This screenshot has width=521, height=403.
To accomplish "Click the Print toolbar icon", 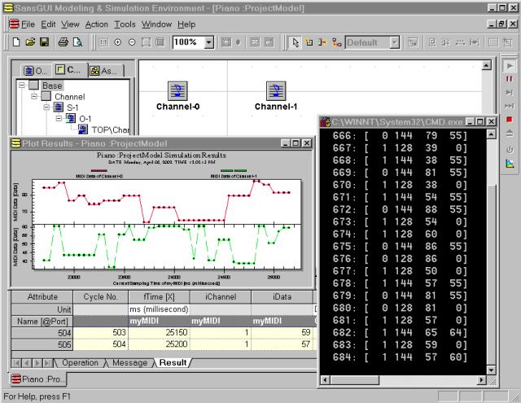I will (62, 42).
